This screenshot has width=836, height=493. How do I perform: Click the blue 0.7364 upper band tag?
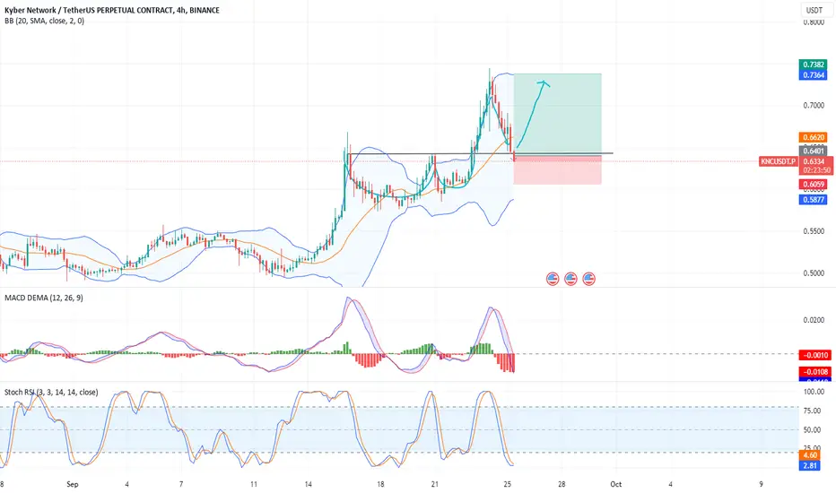(814, 74)
